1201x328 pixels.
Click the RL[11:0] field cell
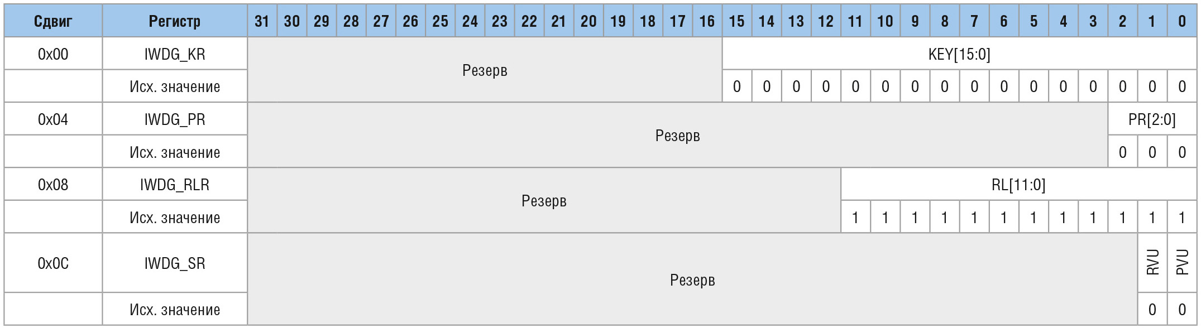(x=1018, y=185)
